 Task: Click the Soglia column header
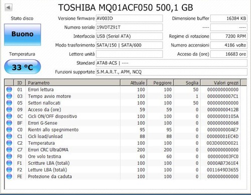click(187, 83)
